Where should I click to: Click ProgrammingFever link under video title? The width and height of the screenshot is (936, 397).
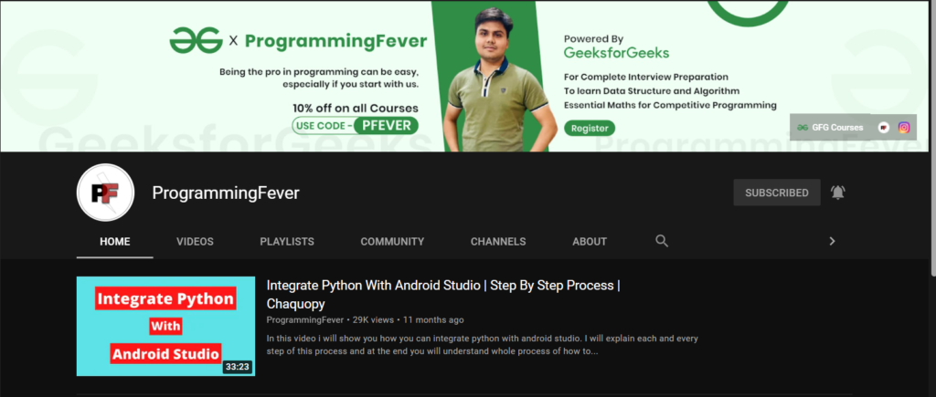coord(305,319)
